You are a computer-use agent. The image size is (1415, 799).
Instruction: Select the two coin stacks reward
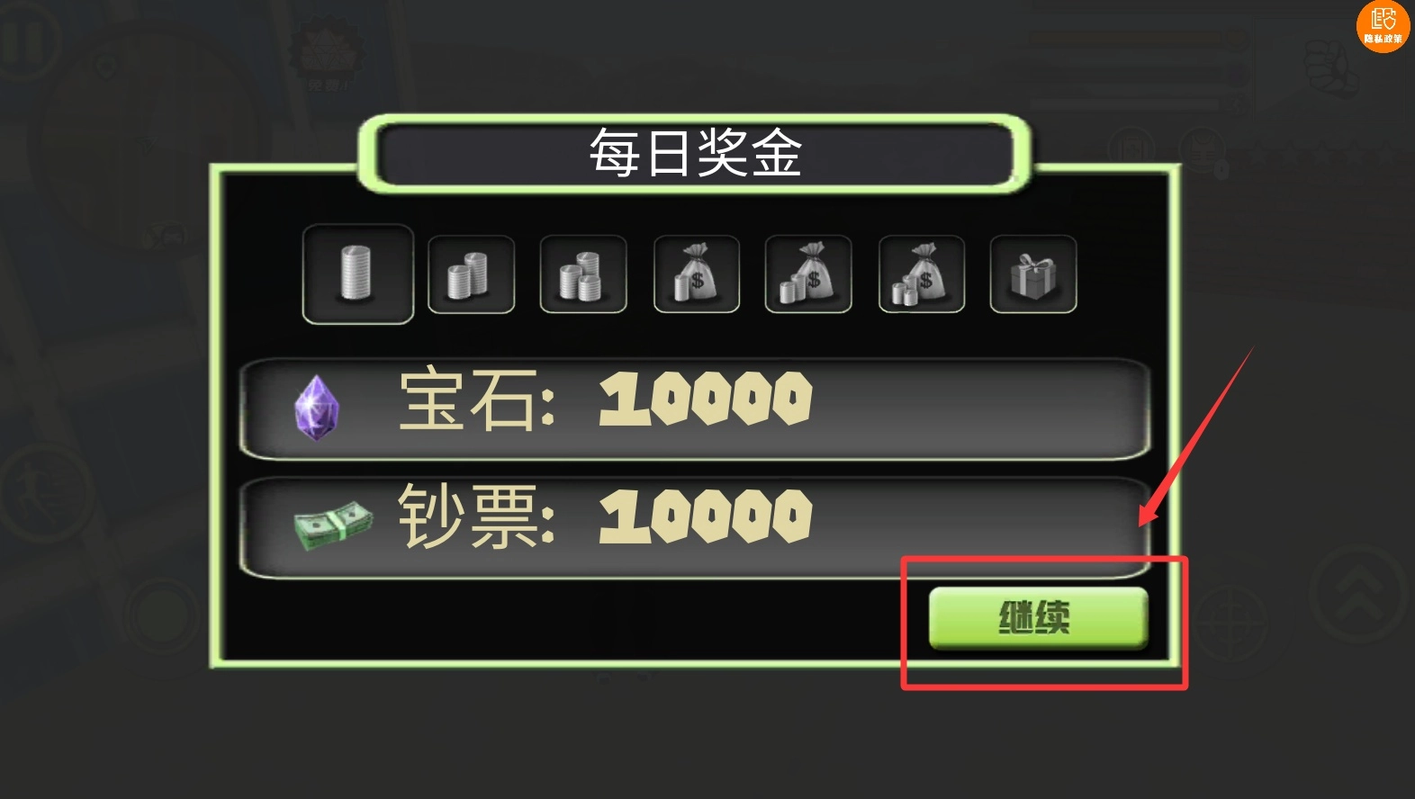(471, 274)
